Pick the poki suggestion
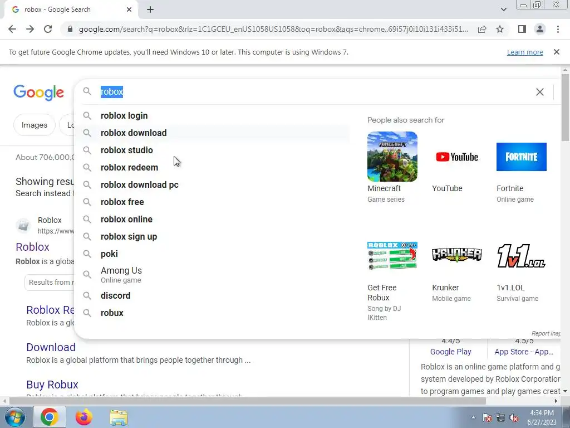The width and height of the screenshot is (570, 428). [x=212, y=254]
